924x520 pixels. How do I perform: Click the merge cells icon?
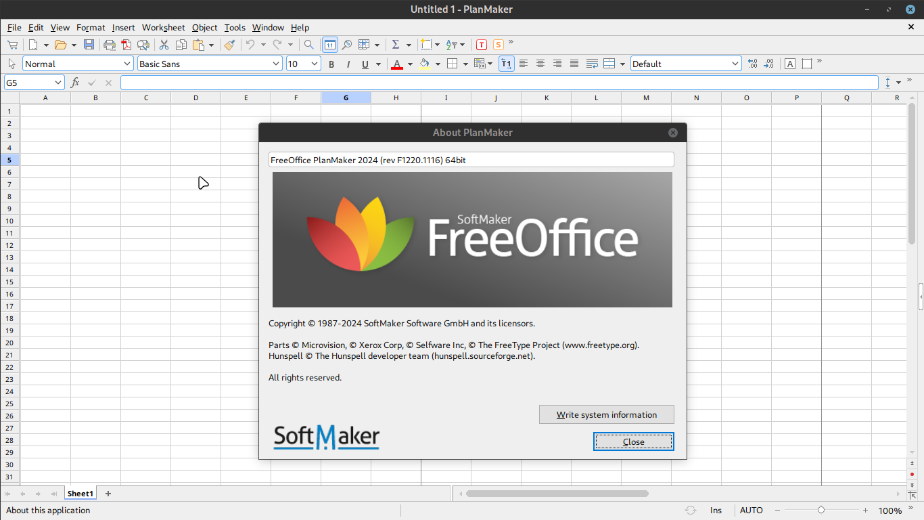(609, 64)
